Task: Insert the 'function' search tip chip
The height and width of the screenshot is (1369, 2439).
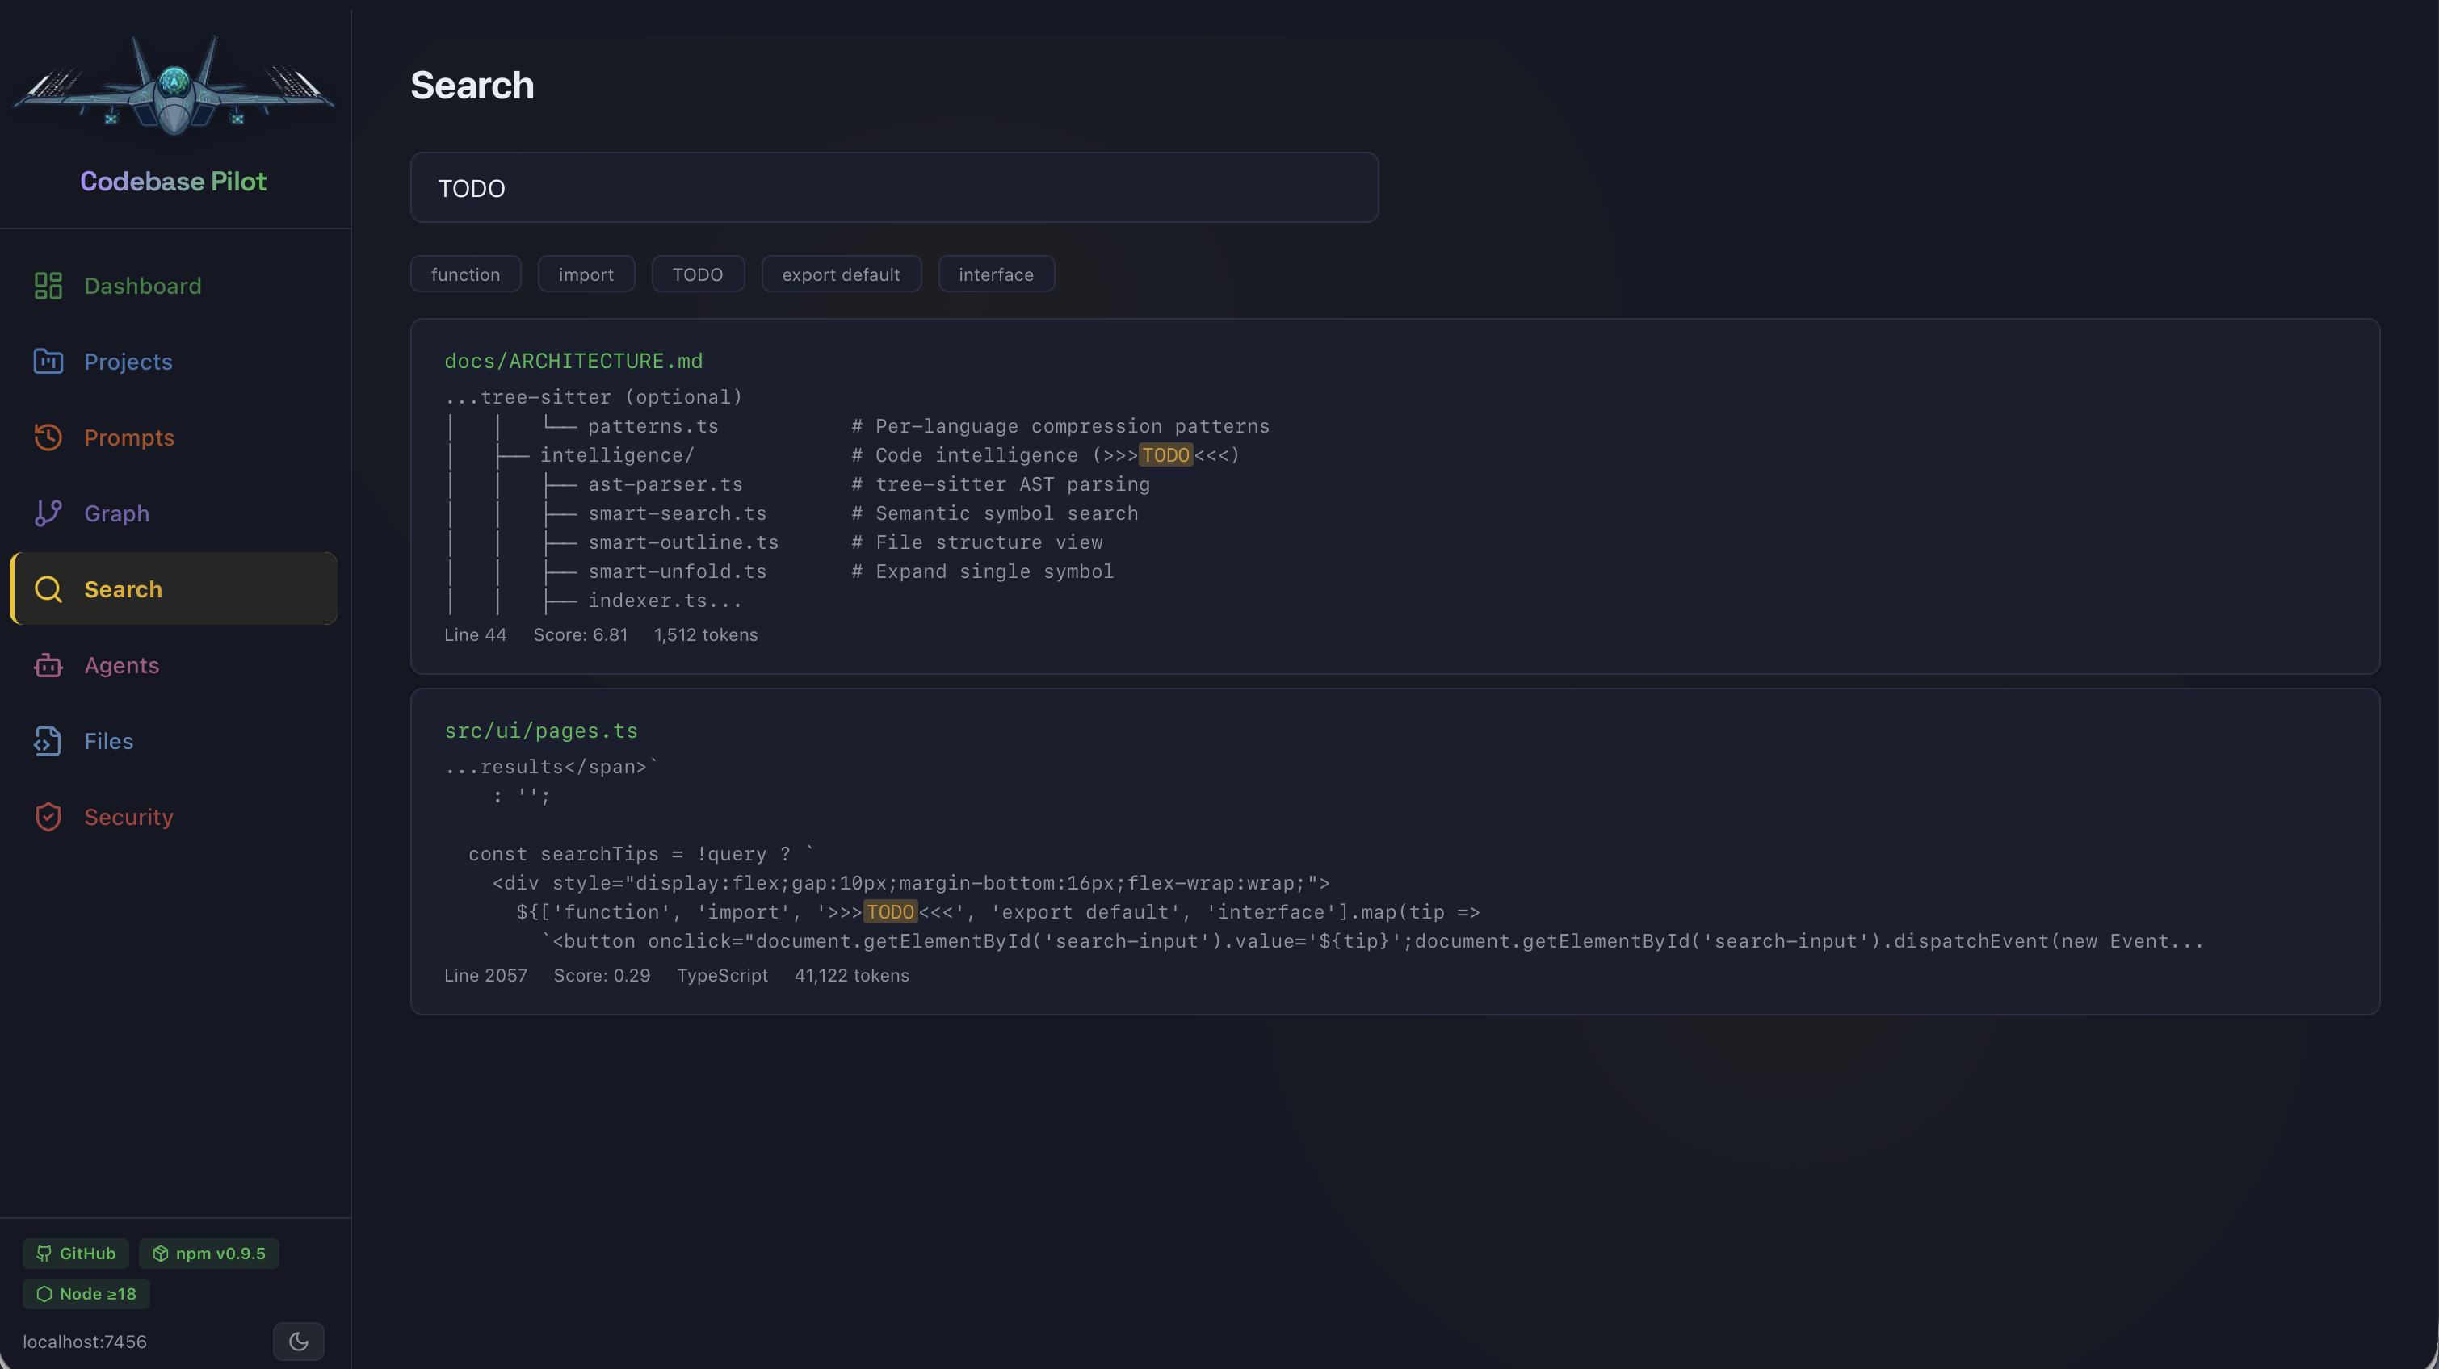Action: 465,274
